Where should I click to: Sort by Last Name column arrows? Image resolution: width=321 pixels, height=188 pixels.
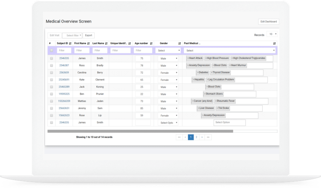point(106,43)
